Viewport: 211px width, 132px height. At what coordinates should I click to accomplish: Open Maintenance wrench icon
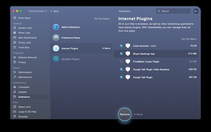point(15,77)
